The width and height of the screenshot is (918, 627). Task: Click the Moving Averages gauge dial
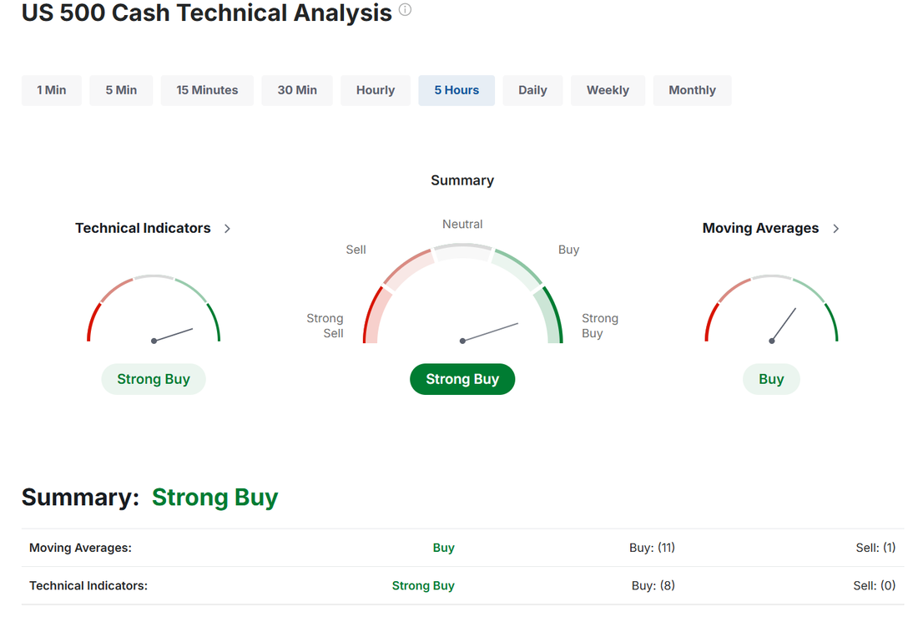click(772, 309)
